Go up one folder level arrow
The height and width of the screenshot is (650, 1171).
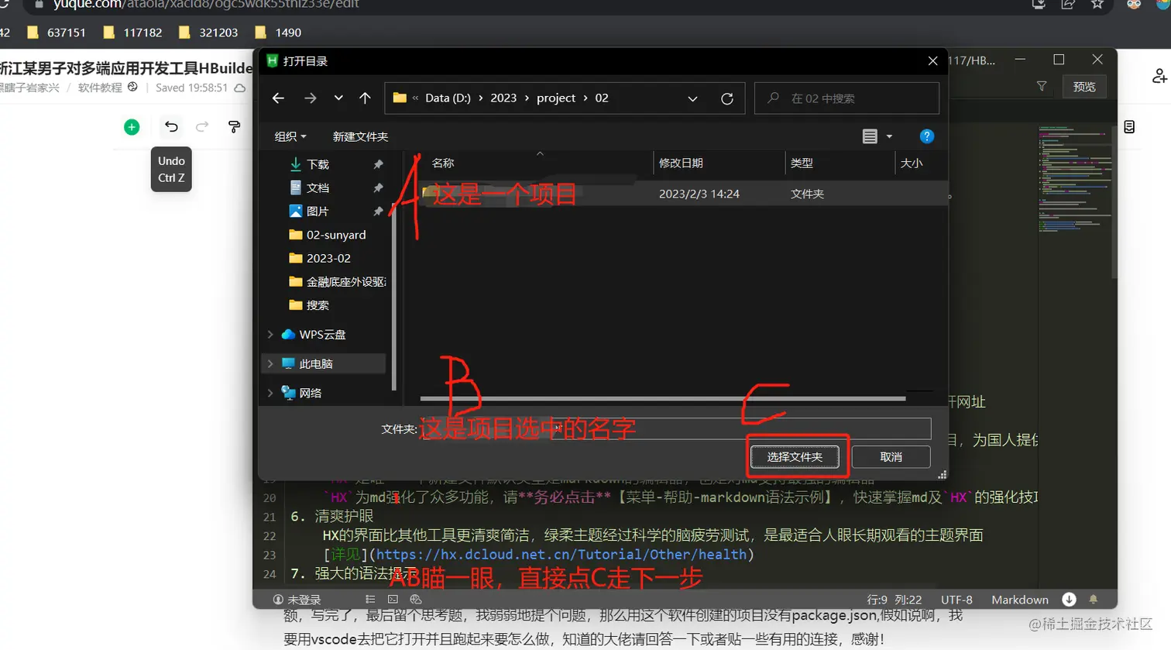pyautogui.click(x=365, y=98)
